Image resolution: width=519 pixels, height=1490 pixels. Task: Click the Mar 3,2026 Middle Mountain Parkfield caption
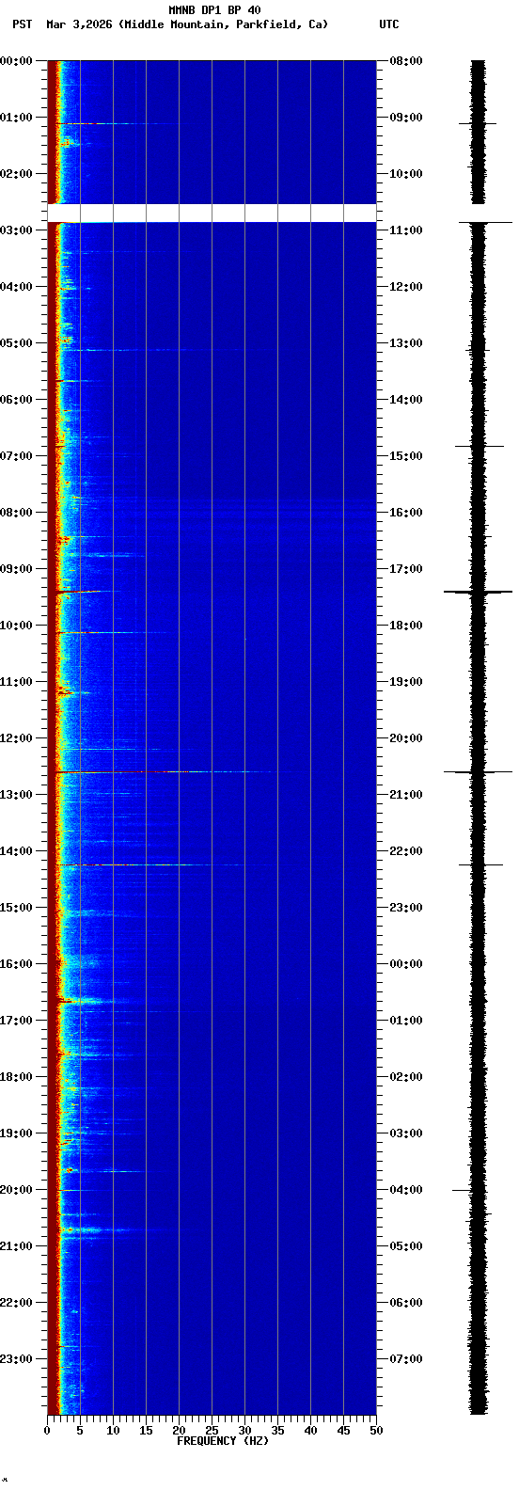click(187, 24)
